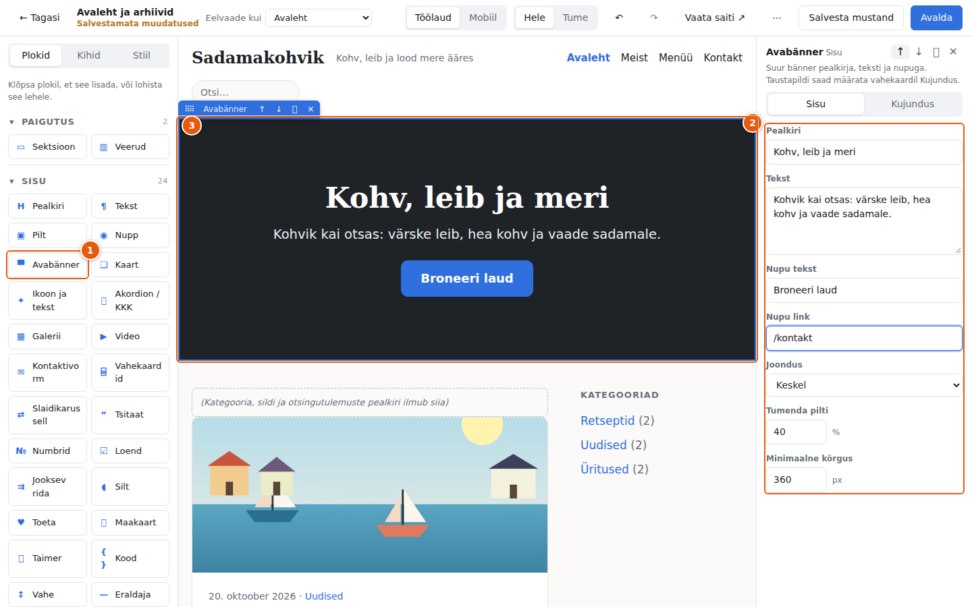Screen dimensions: 972x607
Task: Move Avabänner down in the properties panel header
Action: click(x=919, y=51)
